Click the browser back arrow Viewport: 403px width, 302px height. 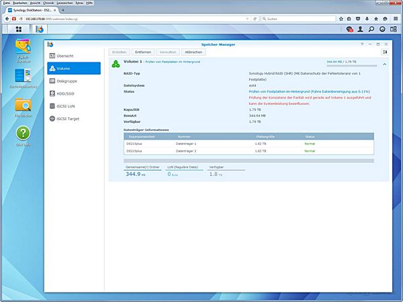(x=7, y=19)
